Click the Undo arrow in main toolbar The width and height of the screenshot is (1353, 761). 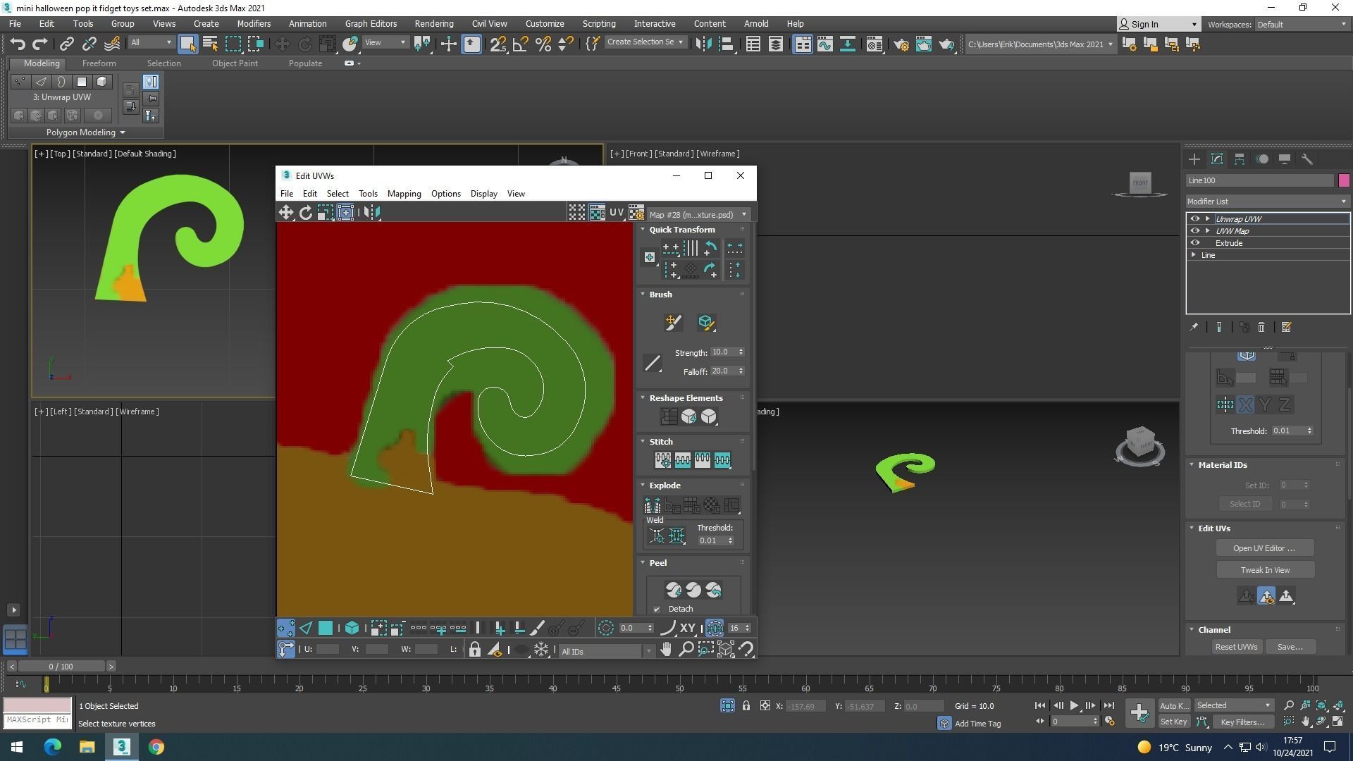[18, 44]
